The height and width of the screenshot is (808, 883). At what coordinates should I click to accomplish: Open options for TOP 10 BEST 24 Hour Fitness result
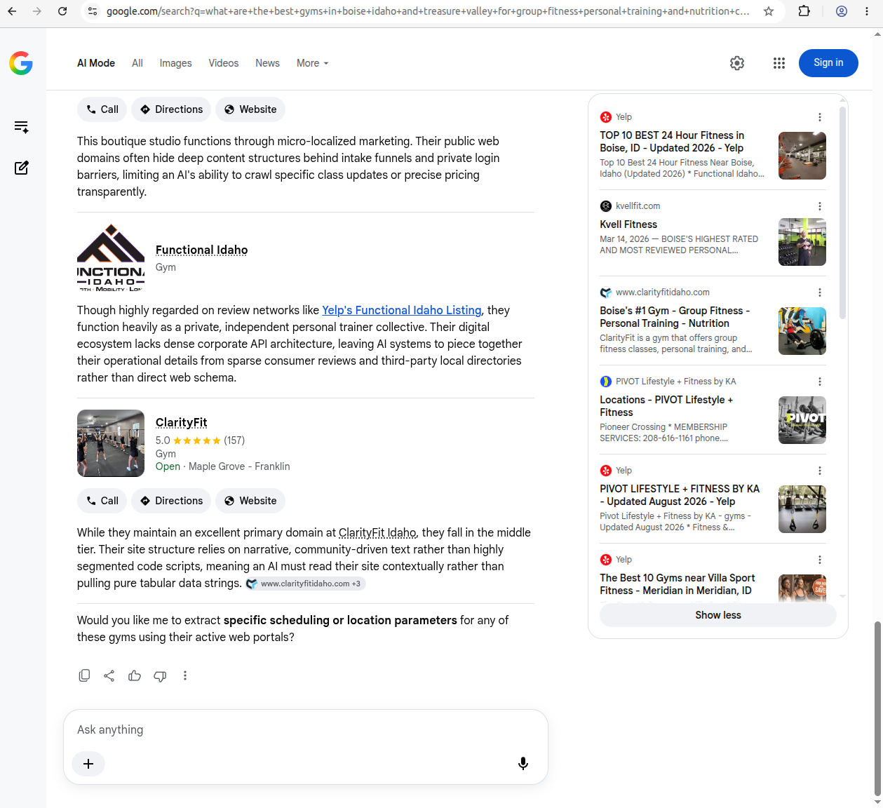(820, 117)
